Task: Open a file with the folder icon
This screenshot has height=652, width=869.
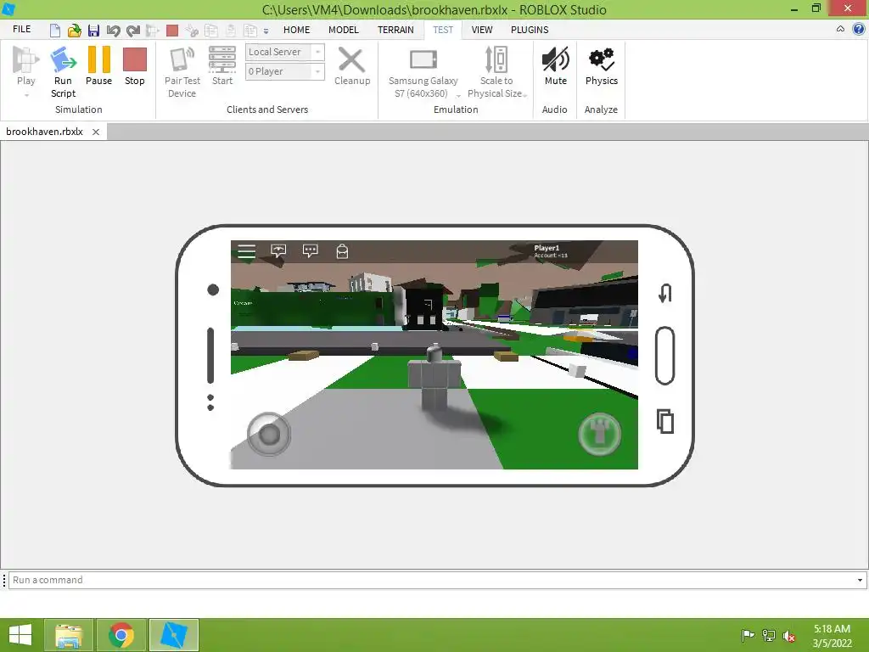Action: (75, 30)
